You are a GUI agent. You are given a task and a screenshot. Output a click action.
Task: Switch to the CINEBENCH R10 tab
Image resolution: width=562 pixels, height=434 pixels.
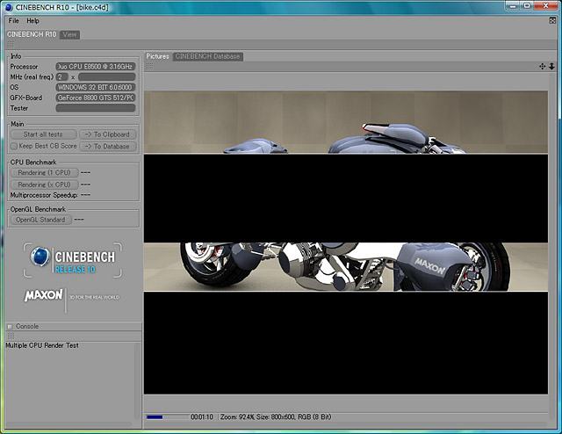tap(32, 34)
